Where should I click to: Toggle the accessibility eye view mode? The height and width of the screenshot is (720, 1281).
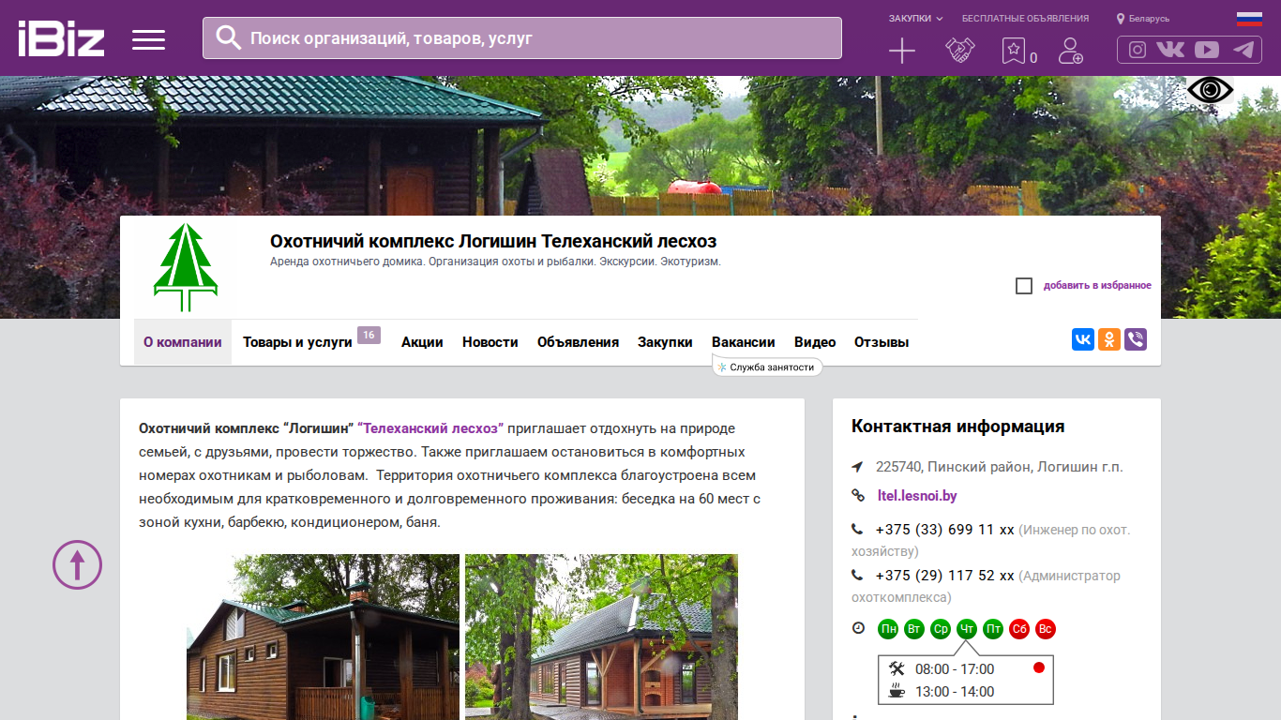(1211, 90)
